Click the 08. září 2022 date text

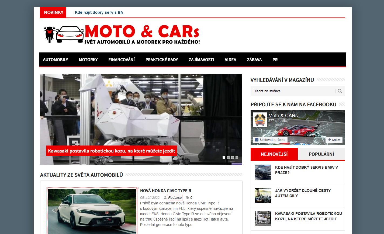[x=150, y=198]
